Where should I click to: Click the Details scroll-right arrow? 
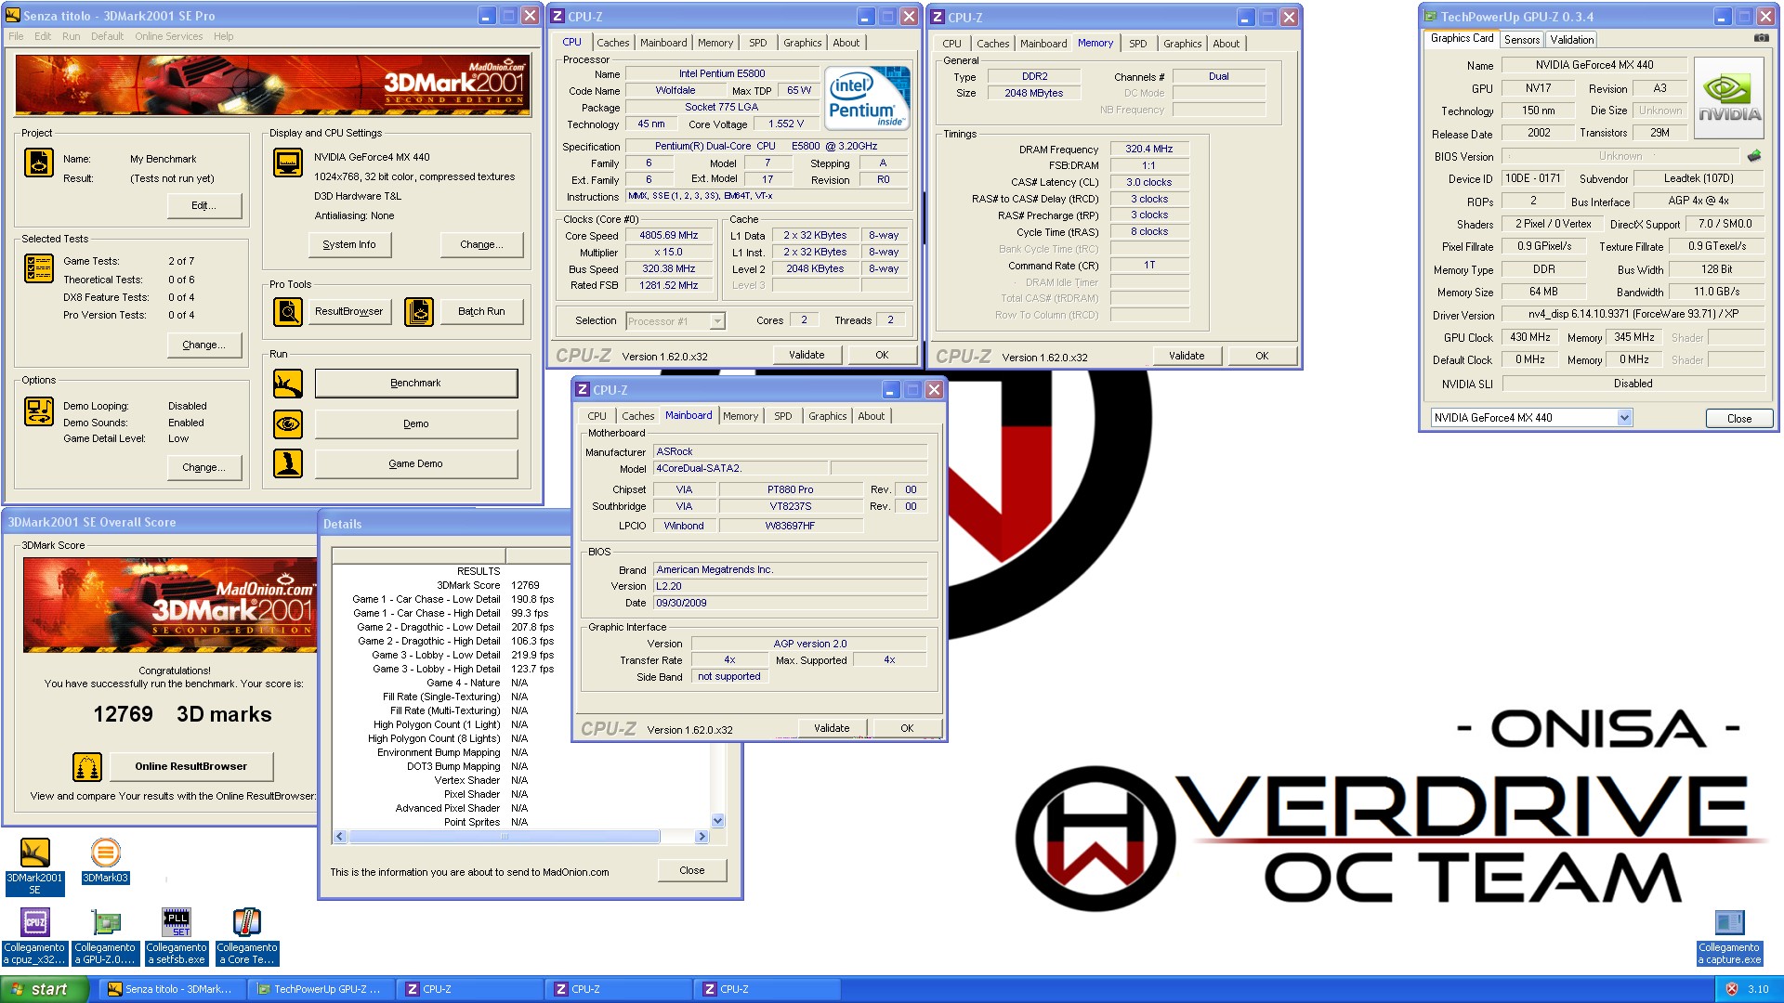(x=702, y=837)
